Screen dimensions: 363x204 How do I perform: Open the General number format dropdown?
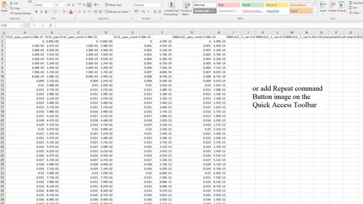[x=160, y=5]
